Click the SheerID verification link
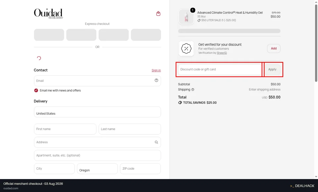This screenshot has width=318, height=192. tap(222, 53)
